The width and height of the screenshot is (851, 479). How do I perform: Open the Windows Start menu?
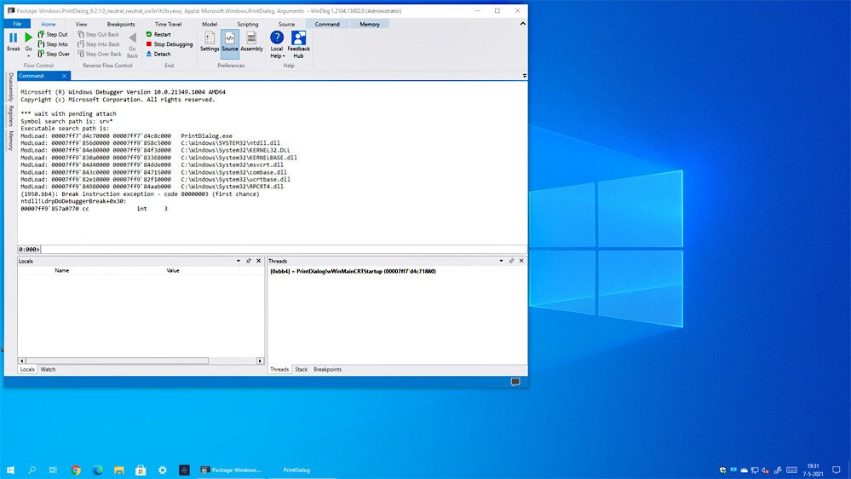(10, 470)
